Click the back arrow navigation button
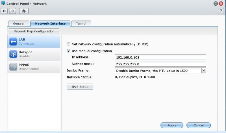226x133 pixels. (4, 11)
